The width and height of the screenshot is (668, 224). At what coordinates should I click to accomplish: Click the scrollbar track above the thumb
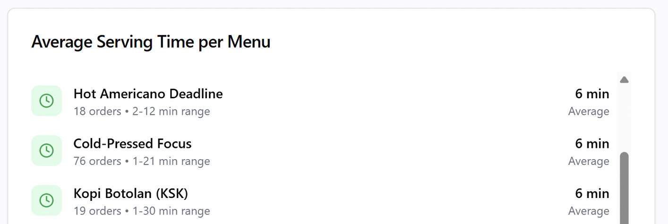pyautogui.click(x=624, y=118)
